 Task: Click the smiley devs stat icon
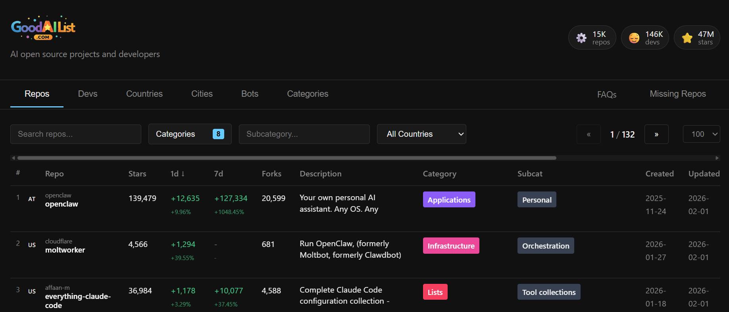click(x=634, y=38)
